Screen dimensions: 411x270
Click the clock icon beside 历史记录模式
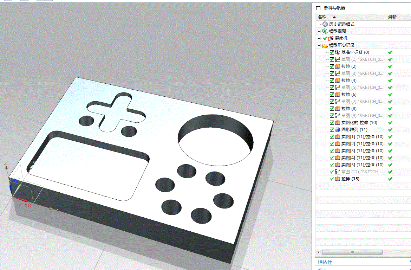[x=325, y=24]
